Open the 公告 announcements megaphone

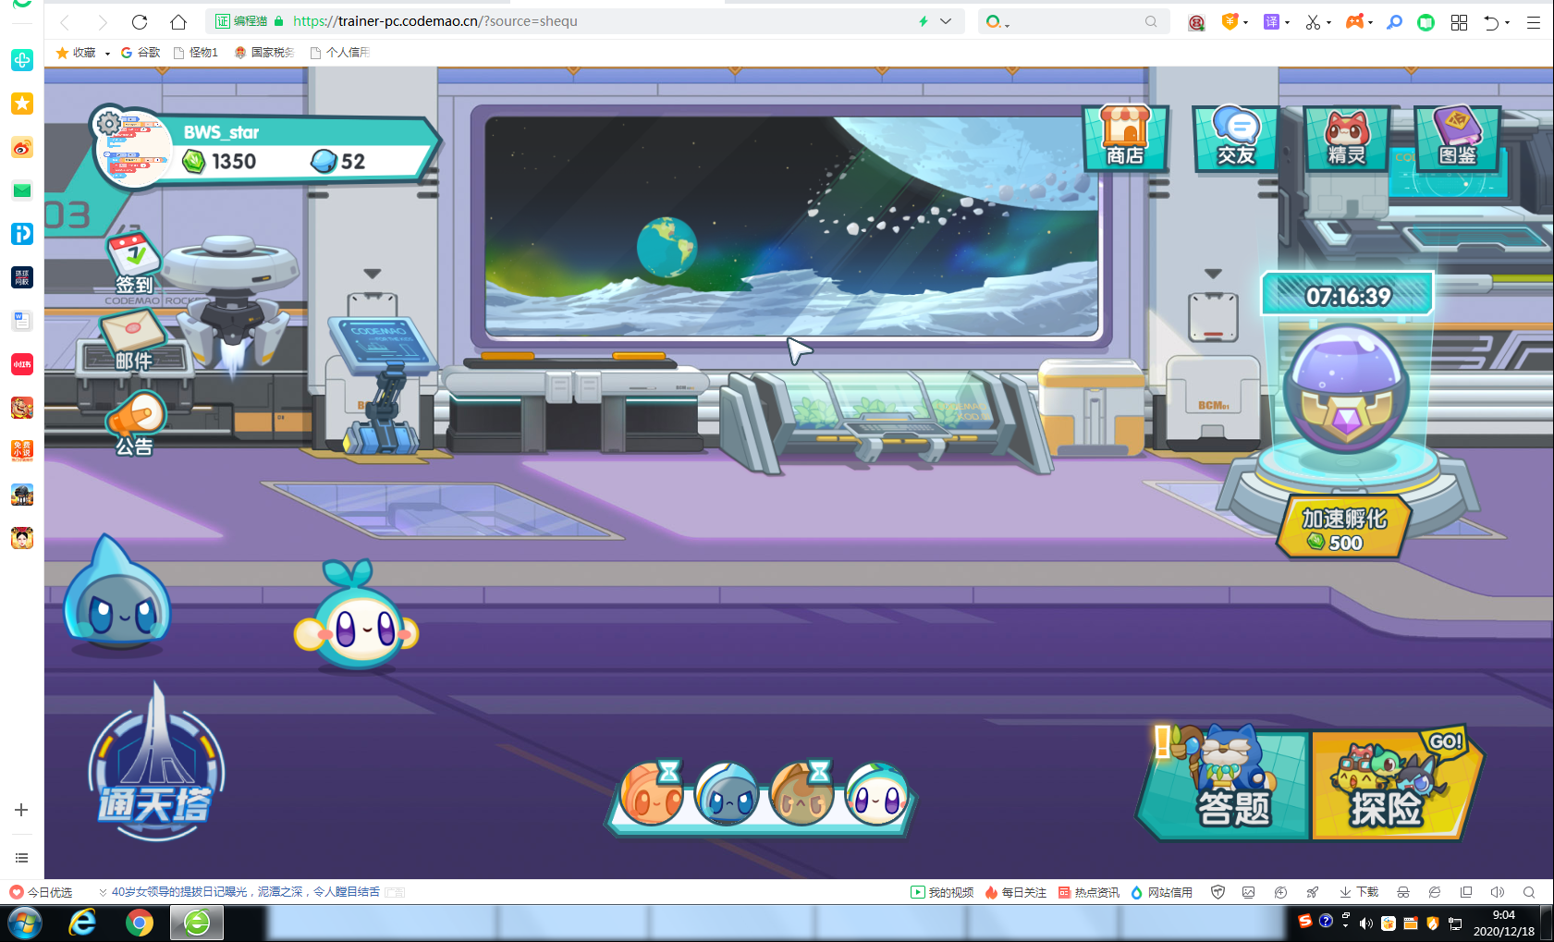pyautogui.click(x=135, y=424)
